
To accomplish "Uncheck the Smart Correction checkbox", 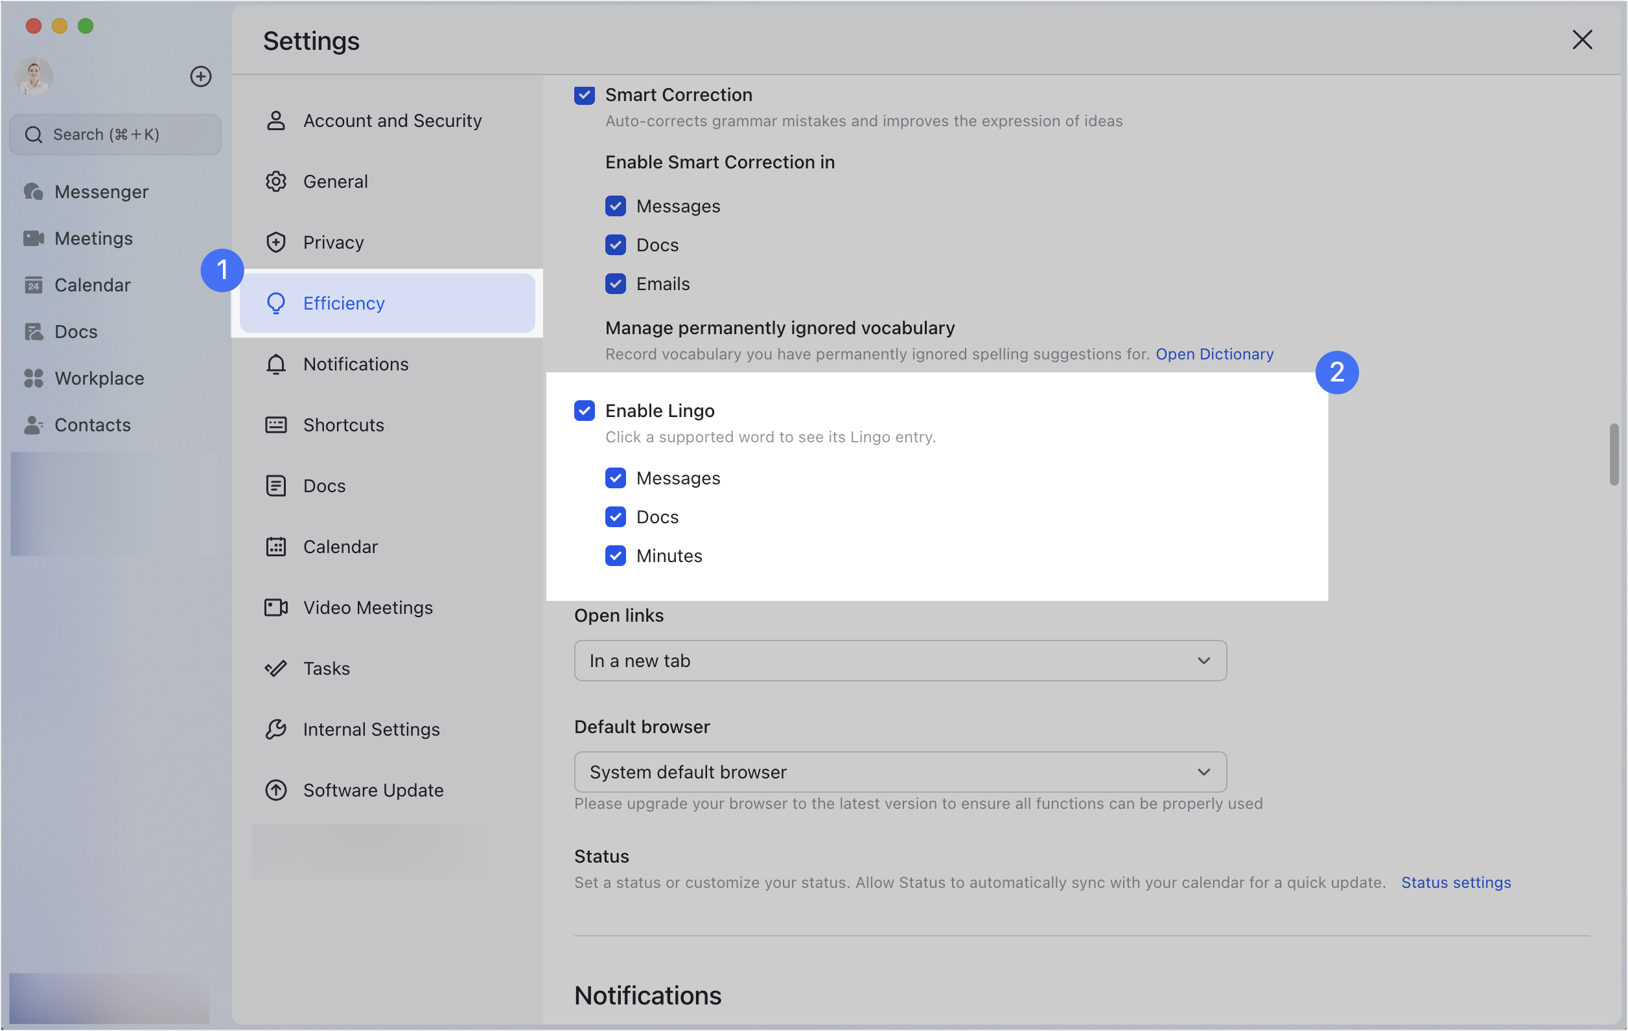I will [584, 95].
